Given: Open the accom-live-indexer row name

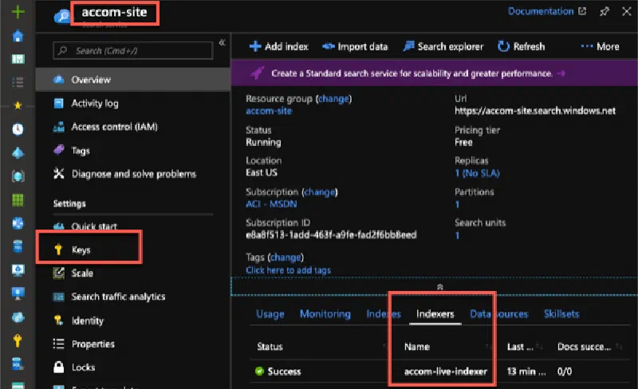Looking at the screenshot, I should 446,371.
